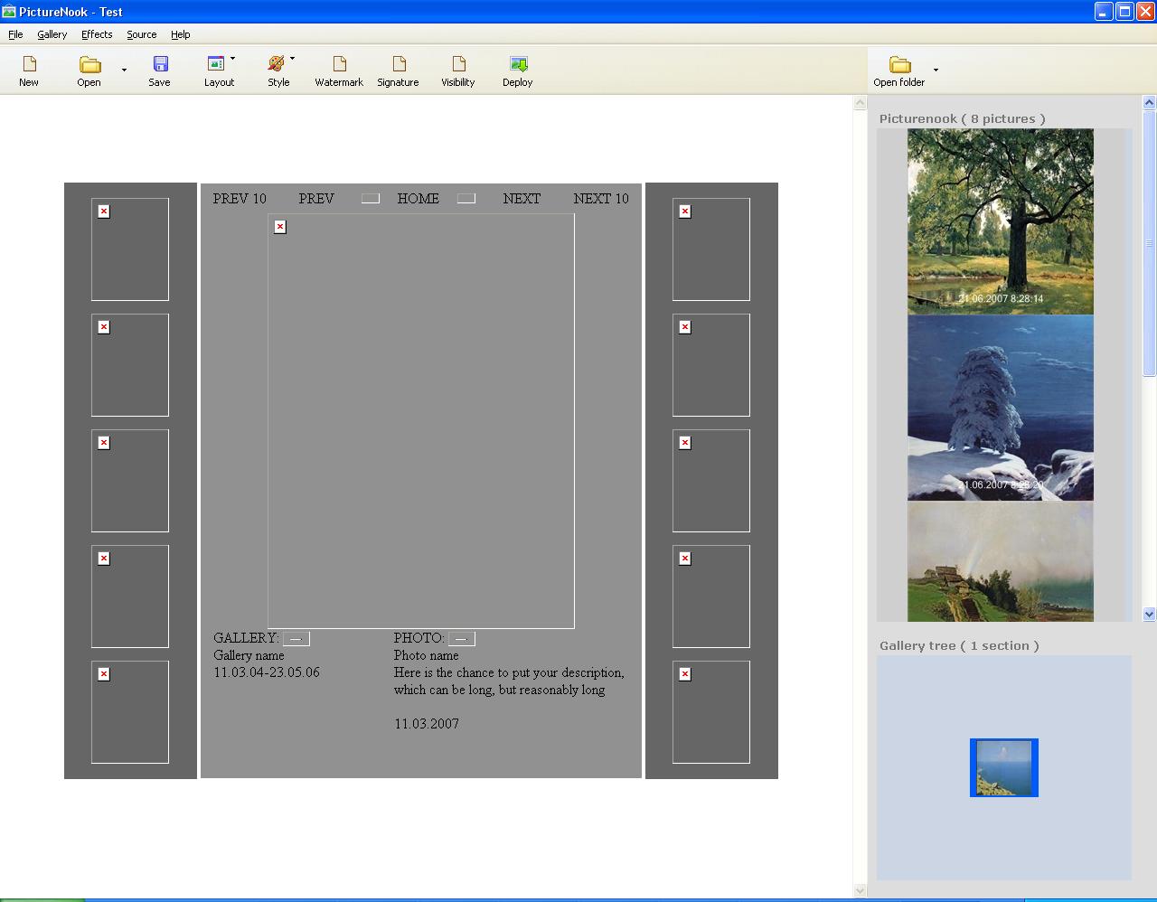Select the rainbow landscape painting thumbnail
The height and width of the screenshot is (902, 1157).
[1001, 561]
